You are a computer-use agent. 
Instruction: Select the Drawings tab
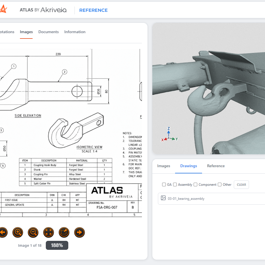[189, 166]
